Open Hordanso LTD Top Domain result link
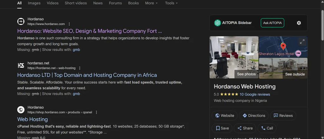The width and height of the screenshot is (324, 139). (87, 75)
